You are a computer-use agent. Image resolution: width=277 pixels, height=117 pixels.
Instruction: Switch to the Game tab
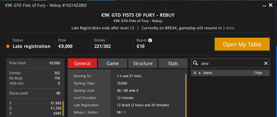click(113, 63)
